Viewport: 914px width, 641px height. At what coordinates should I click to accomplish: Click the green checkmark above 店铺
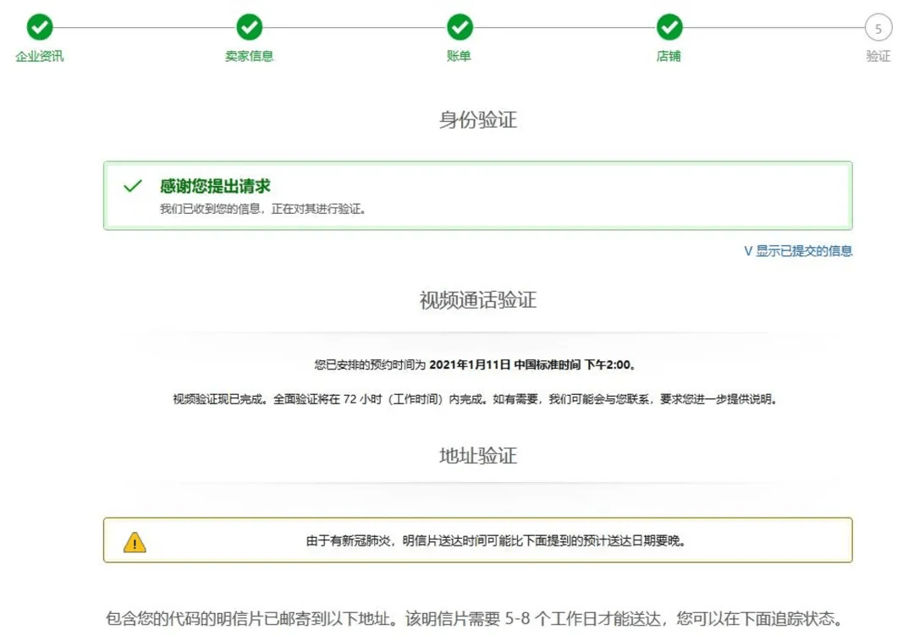click(669, 28)
